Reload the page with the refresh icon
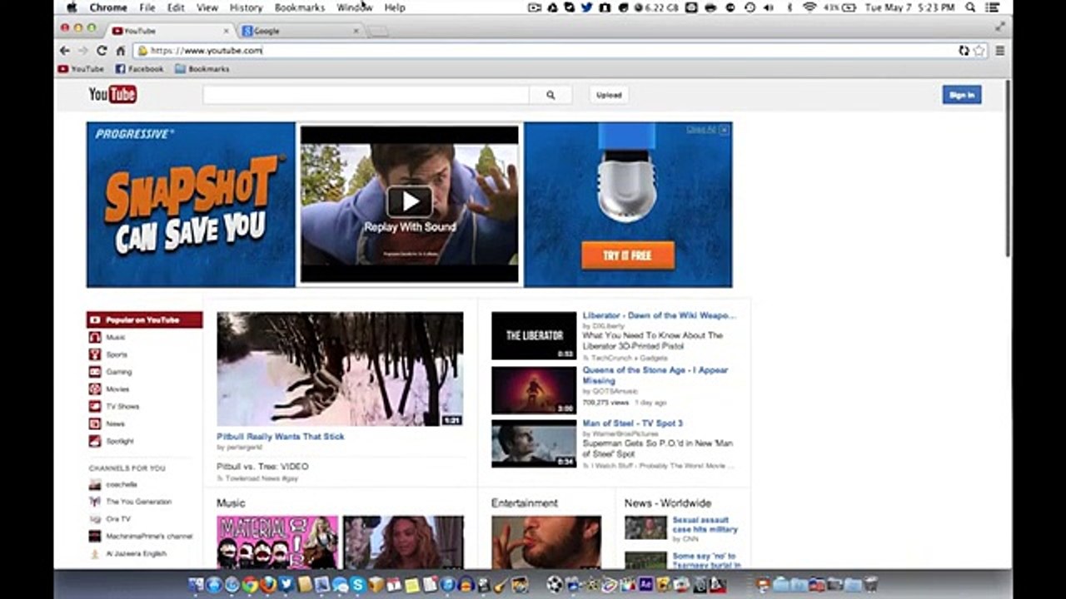The height and width of the screenshot is (599, 1066). pyautogui.click(x=102, y=51)
